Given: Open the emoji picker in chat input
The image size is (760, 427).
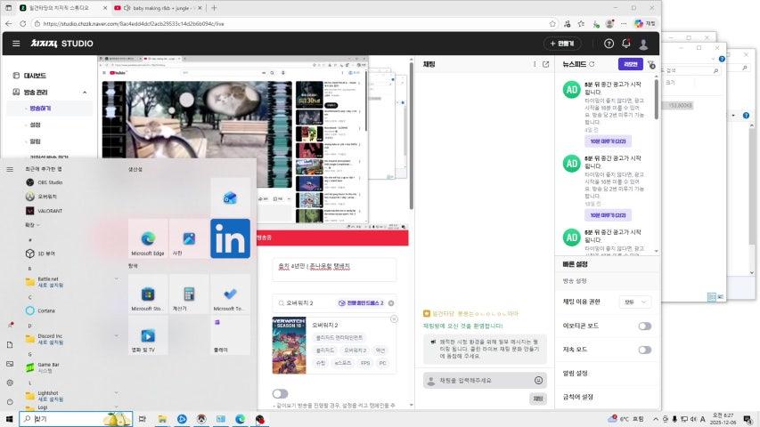Looking at the screenshot, I should [538, 380].
